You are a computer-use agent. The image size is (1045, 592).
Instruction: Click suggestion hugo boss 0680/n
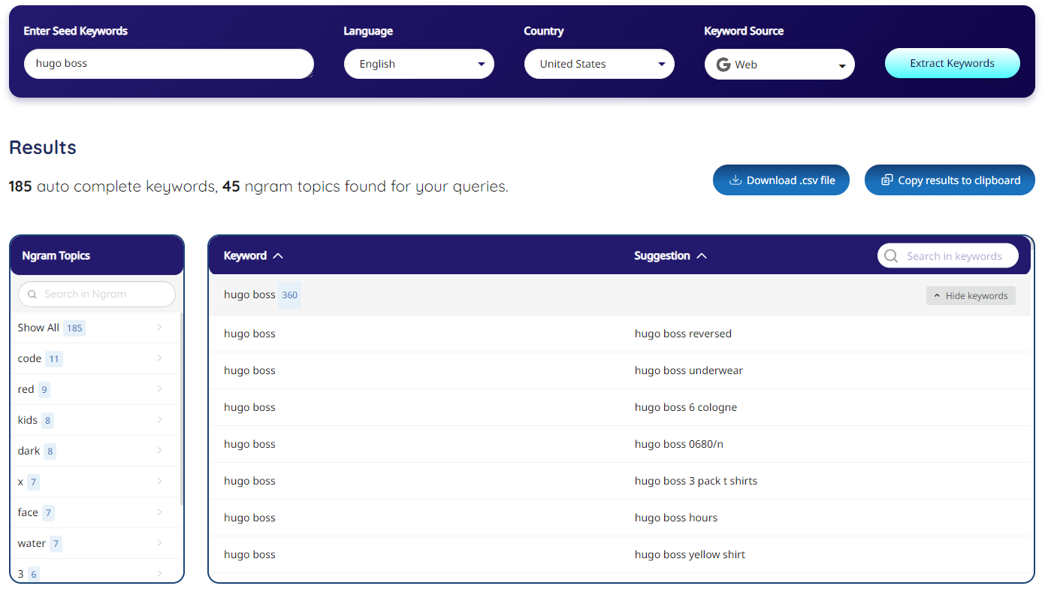tap(679, 444)
